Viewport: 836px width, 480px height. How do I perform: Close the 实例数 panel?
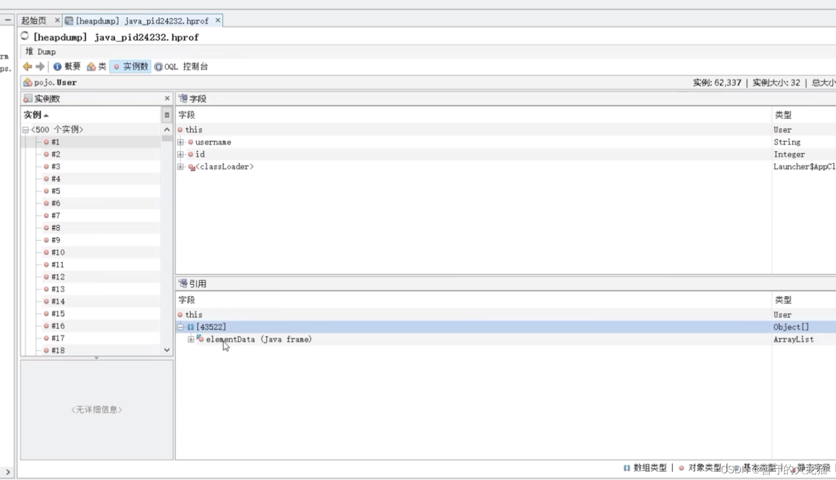167,99
